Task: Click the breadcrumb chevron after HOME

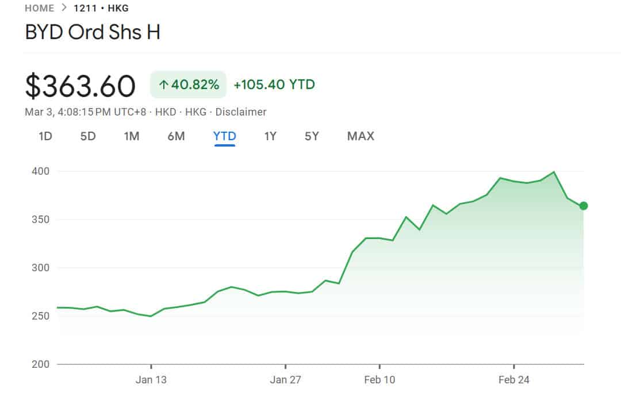Action: [x=64, y=8]
